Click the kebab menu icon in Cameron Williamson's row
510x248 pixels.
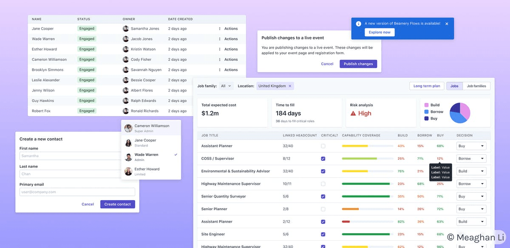[x=220, y=60]
